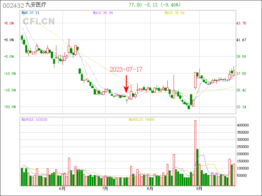Click the MAVOL10:79698 volume label
Screen dimensions: 262x196
click(141, 120)
